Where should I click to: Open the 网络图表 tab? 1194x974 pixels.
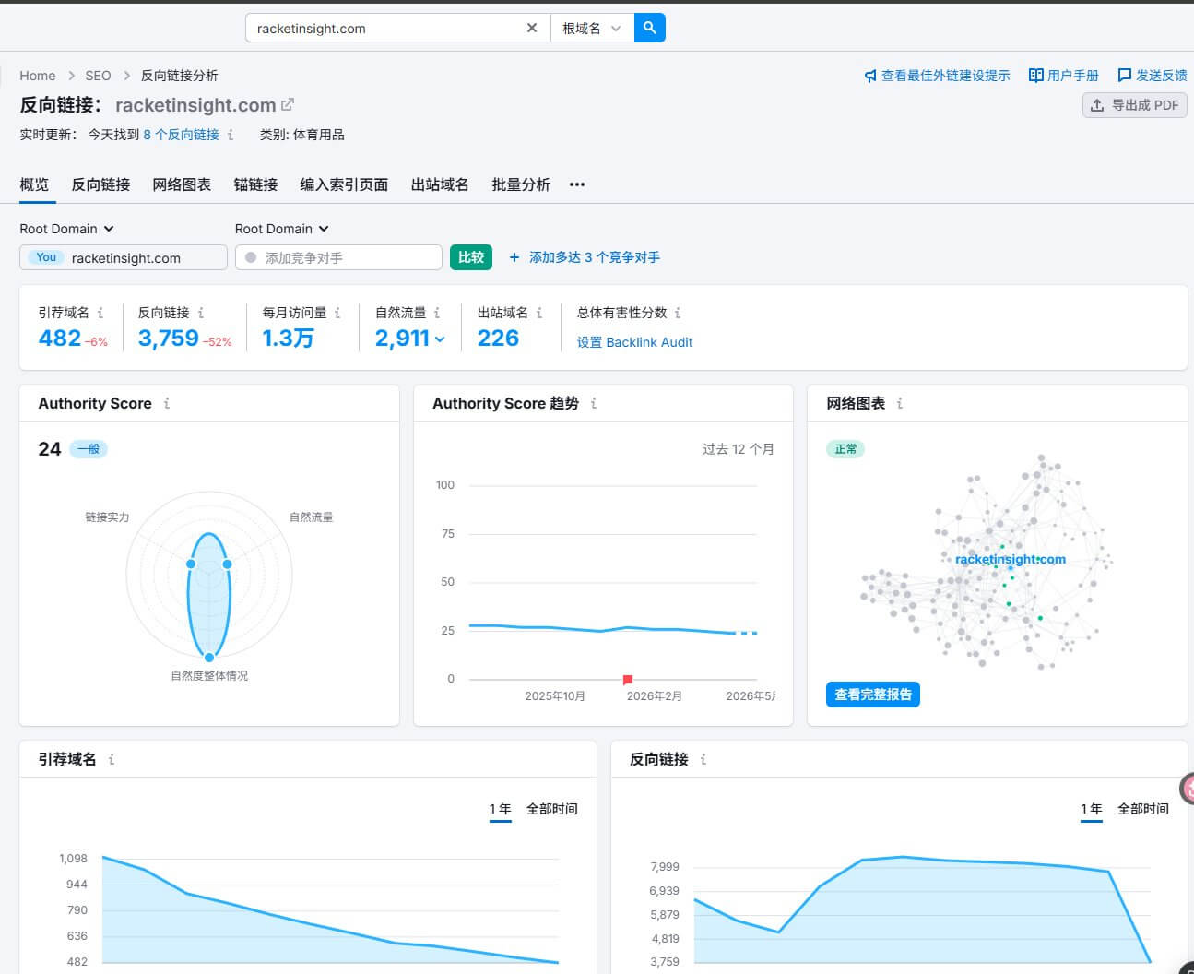click(182, 184)
